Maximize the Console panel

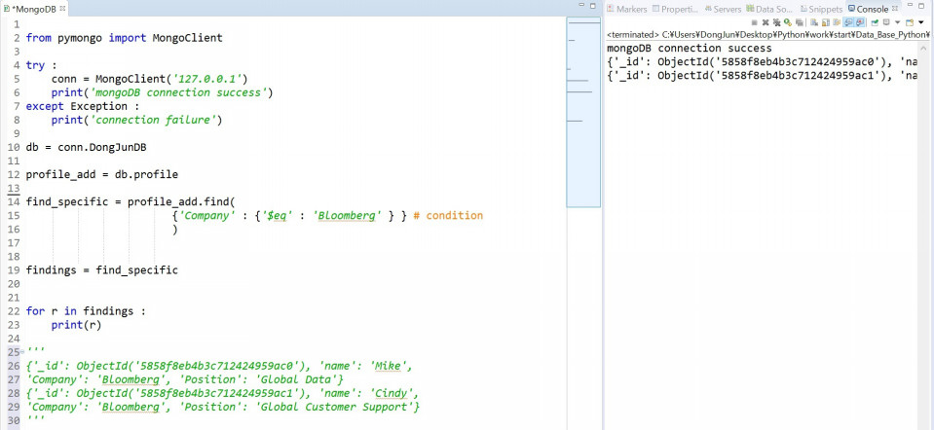click(921, 6)
